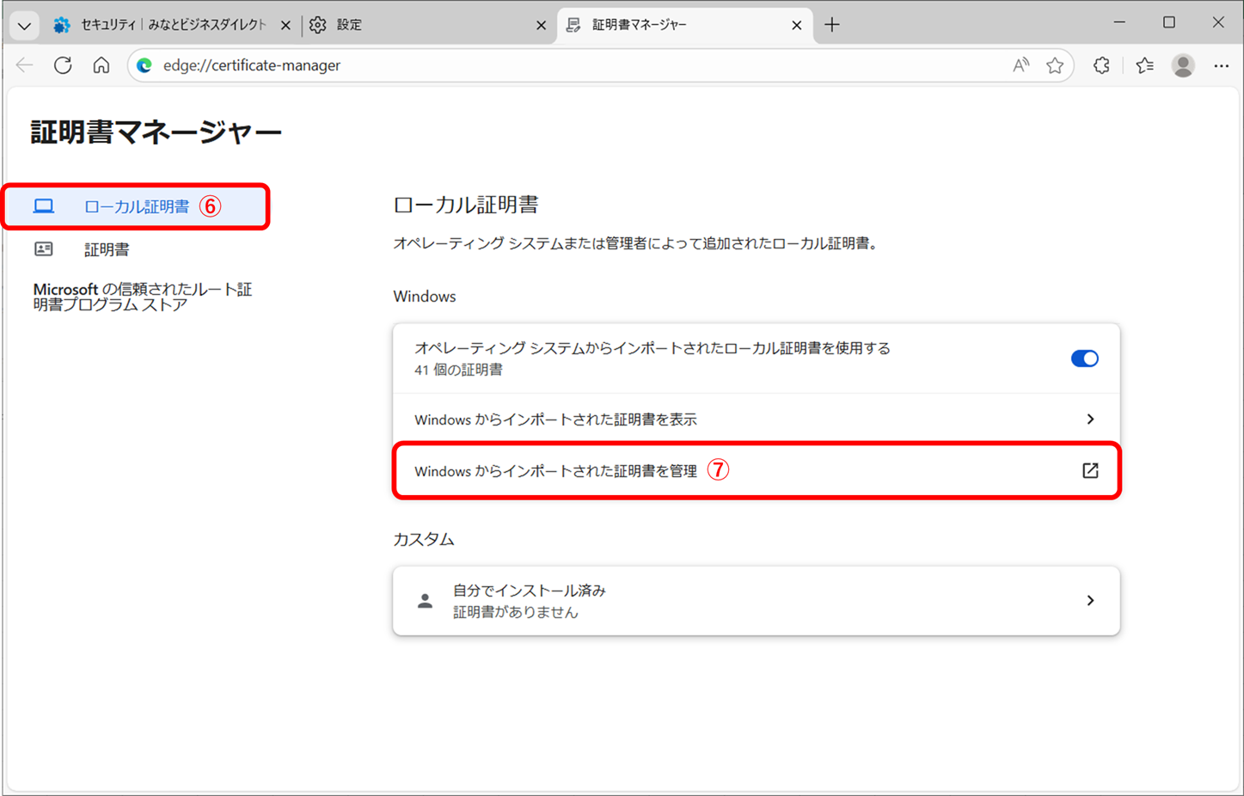Select ローカル証明書 in the sidebar
This screenshot has width=1244, height=796.
coord(136,206)
